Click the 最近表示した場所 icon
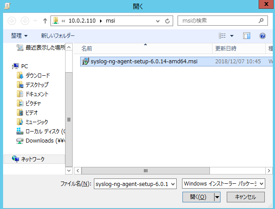This screenshot has height=209, width=275. click(20, 47)
